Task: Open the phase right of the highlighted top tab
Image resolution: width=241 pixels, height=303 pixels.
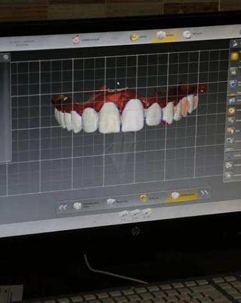Action: click(193, 34)
